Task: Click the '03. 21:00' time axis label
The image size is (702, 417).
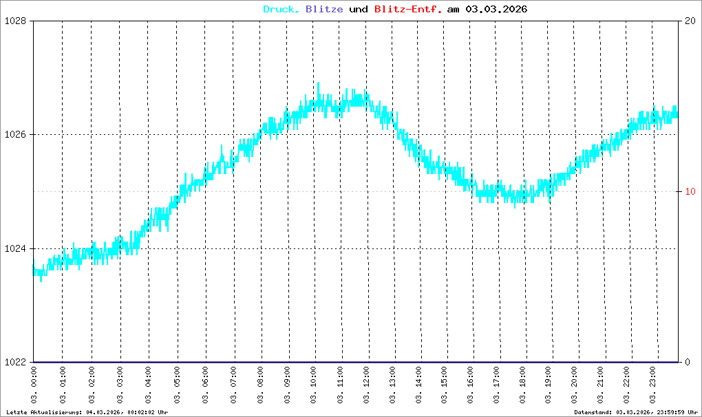Action: click(600, 385)
